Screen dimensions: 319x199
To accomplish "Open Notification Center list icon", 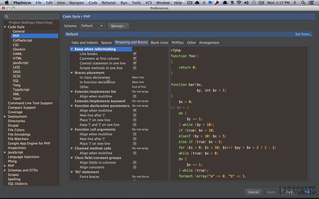I will coord(311,3).
